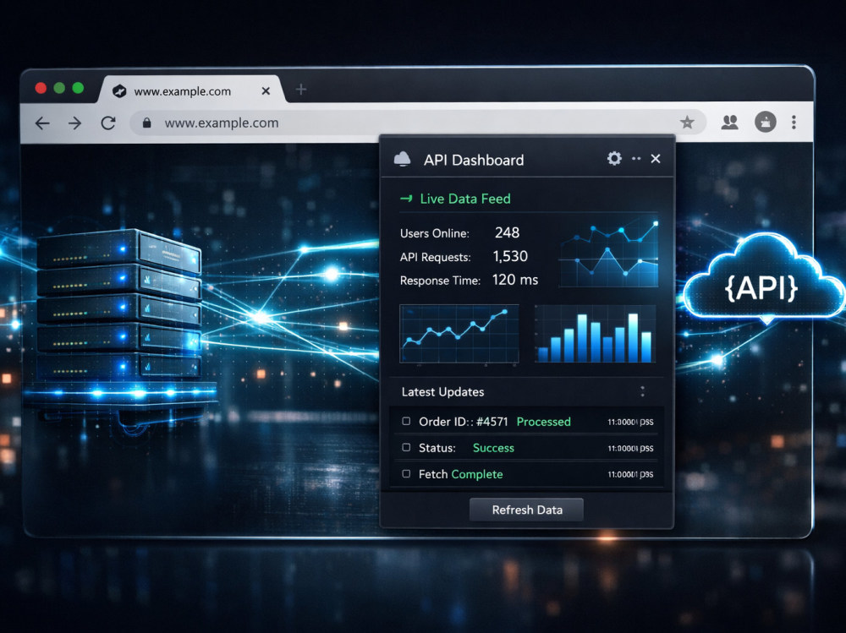Open the rising trend line chart thumbnail
Screen dimensions: 846x633
point(459,334)
